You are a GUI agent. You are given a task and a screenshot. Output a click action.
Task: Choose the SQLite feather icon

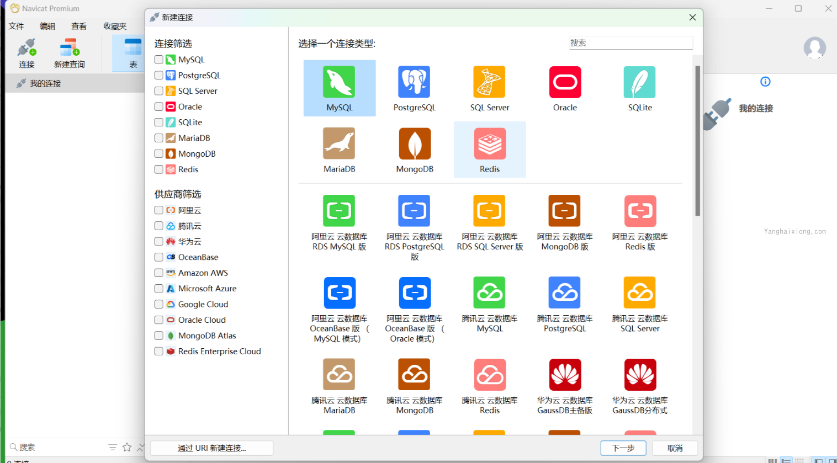pyautogui.click(x=640, y=82)
